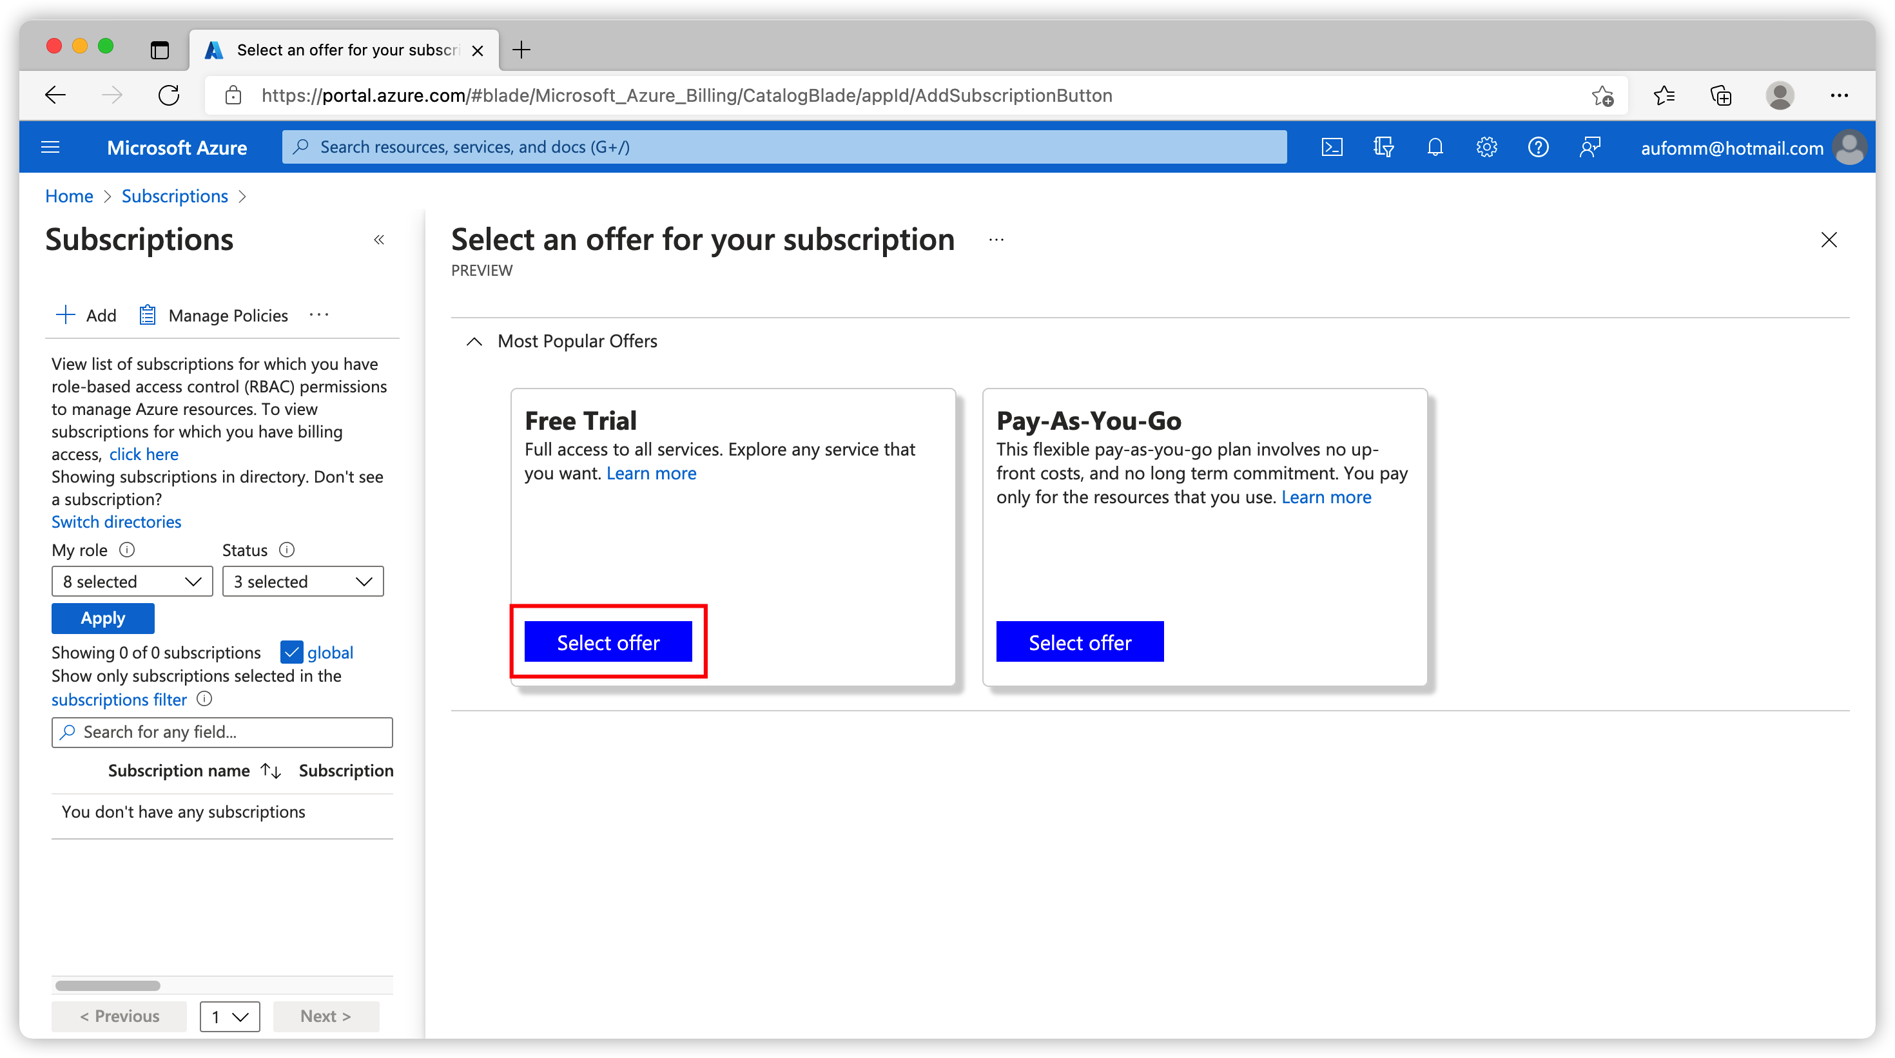Open portal settings gear

pos(1486,148)
